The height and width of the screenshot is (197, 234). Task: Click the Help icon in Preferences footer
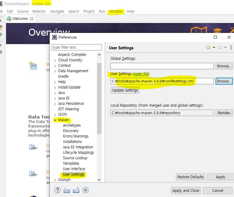pos(58,190)
